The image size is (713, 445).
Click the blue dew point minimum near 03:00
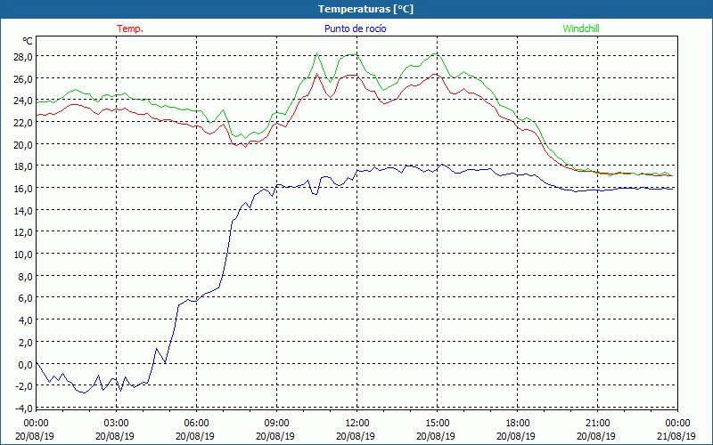click(x=120, y=391)
